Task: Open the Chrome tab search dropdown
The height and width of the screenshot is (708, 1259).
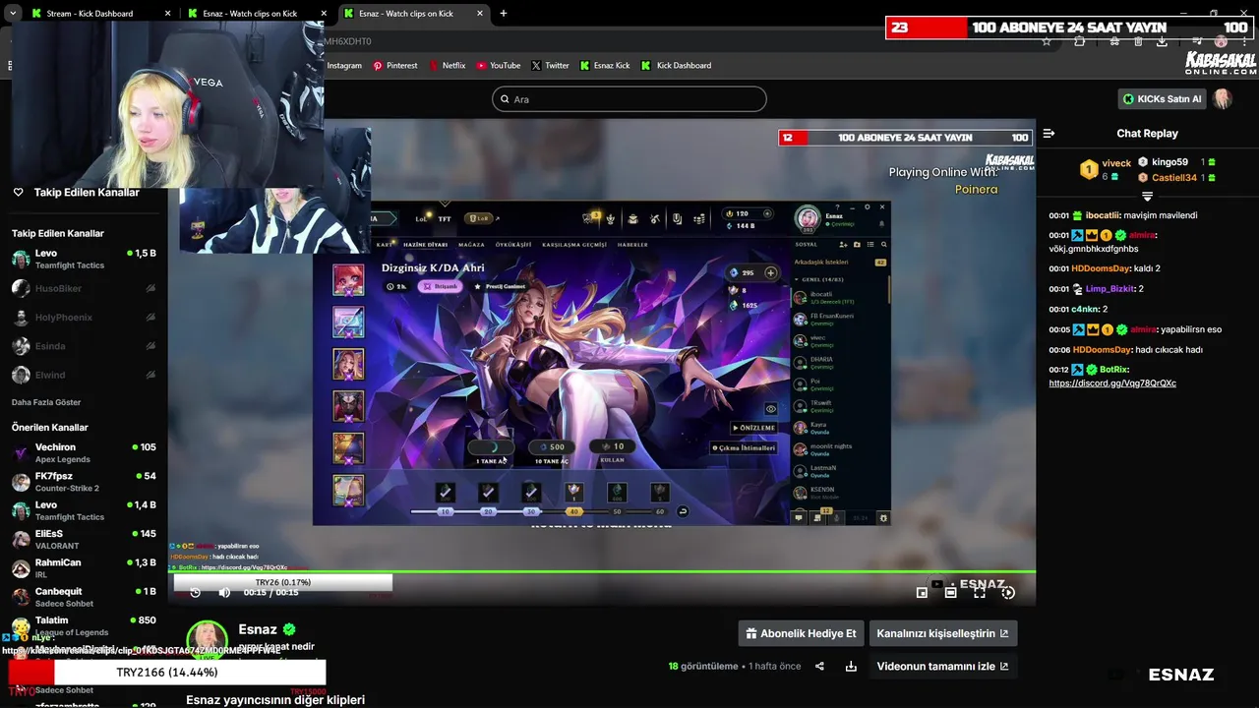Action: (x=13, y=13)
